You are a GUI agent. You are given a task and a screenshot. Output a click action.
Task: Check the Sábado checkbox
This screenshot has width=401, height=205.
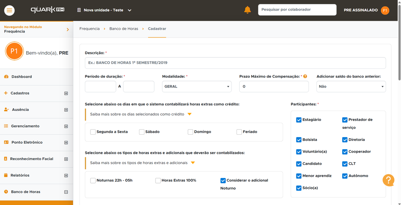[142, 132]
